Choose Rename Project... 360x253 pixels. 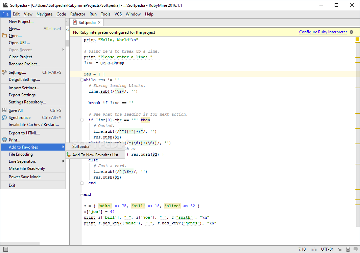click(x=33, y=64)
